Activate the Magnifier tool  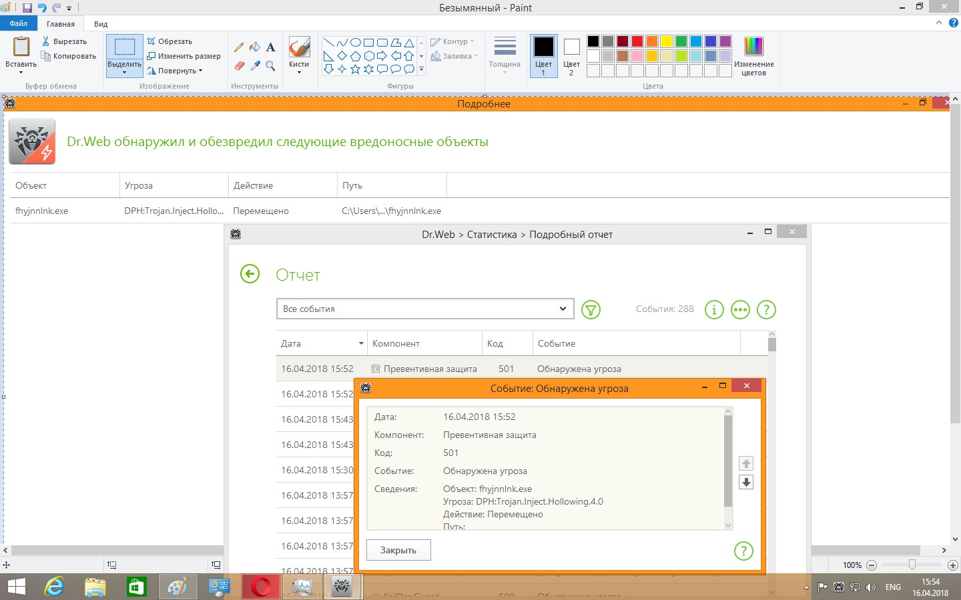[x=270, y=66]
